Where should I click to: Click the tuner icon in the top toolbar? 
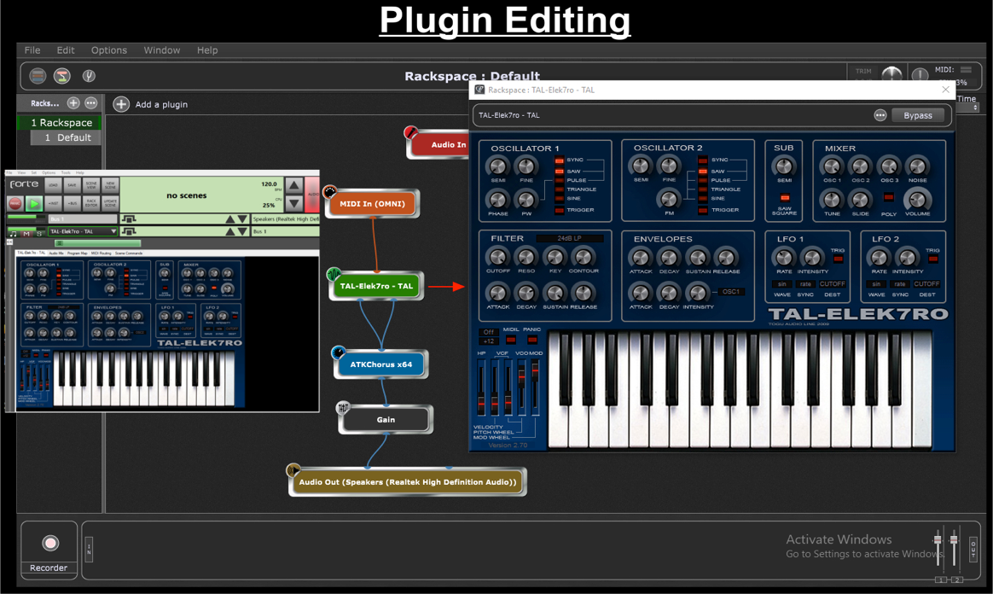(89, 76)
